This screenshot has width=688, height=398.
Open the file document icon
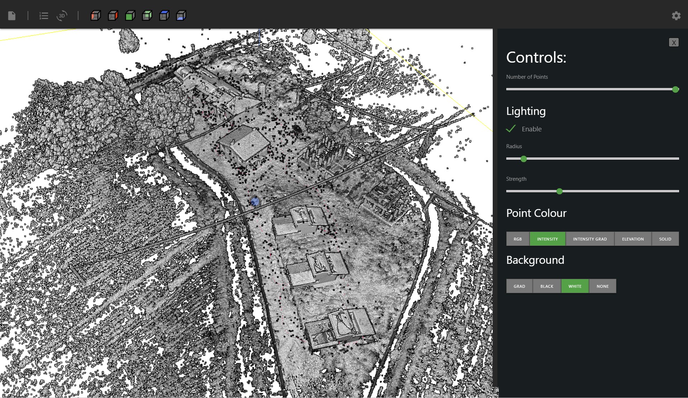tap(12, 16)
